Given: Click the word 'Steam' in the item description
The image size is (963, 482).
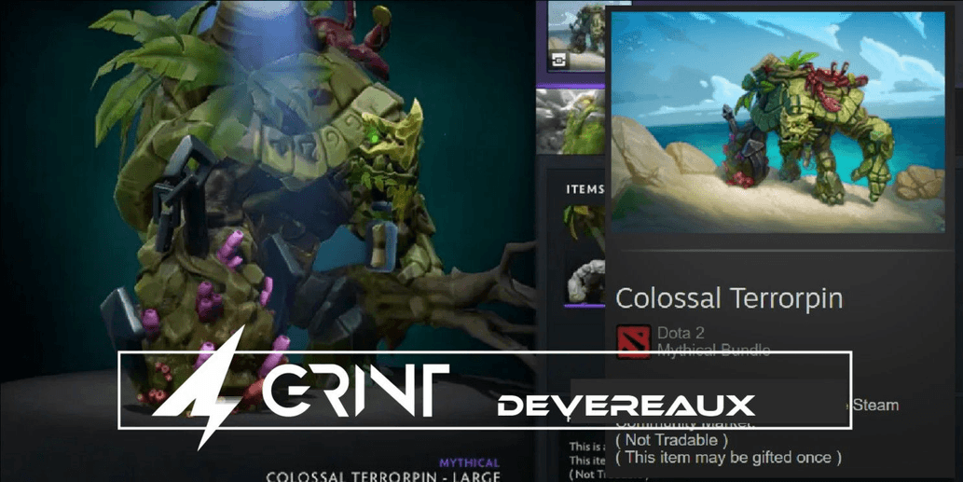Looking at the screenshot, I should click(876, 406).
